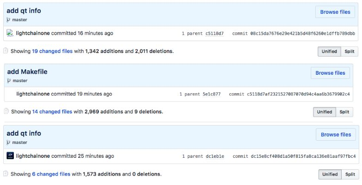Open parent commit c5118d7

[214, 33]
